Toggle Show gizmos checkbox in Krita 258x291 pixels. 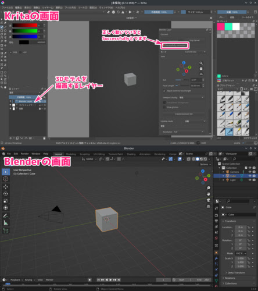click(x=164, y=107)
